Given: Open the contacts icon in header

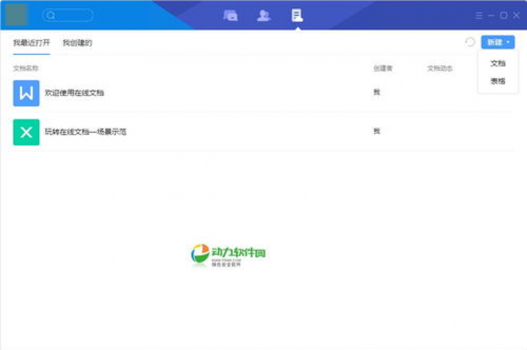Looking at the screenshot, I should (263, 16).
